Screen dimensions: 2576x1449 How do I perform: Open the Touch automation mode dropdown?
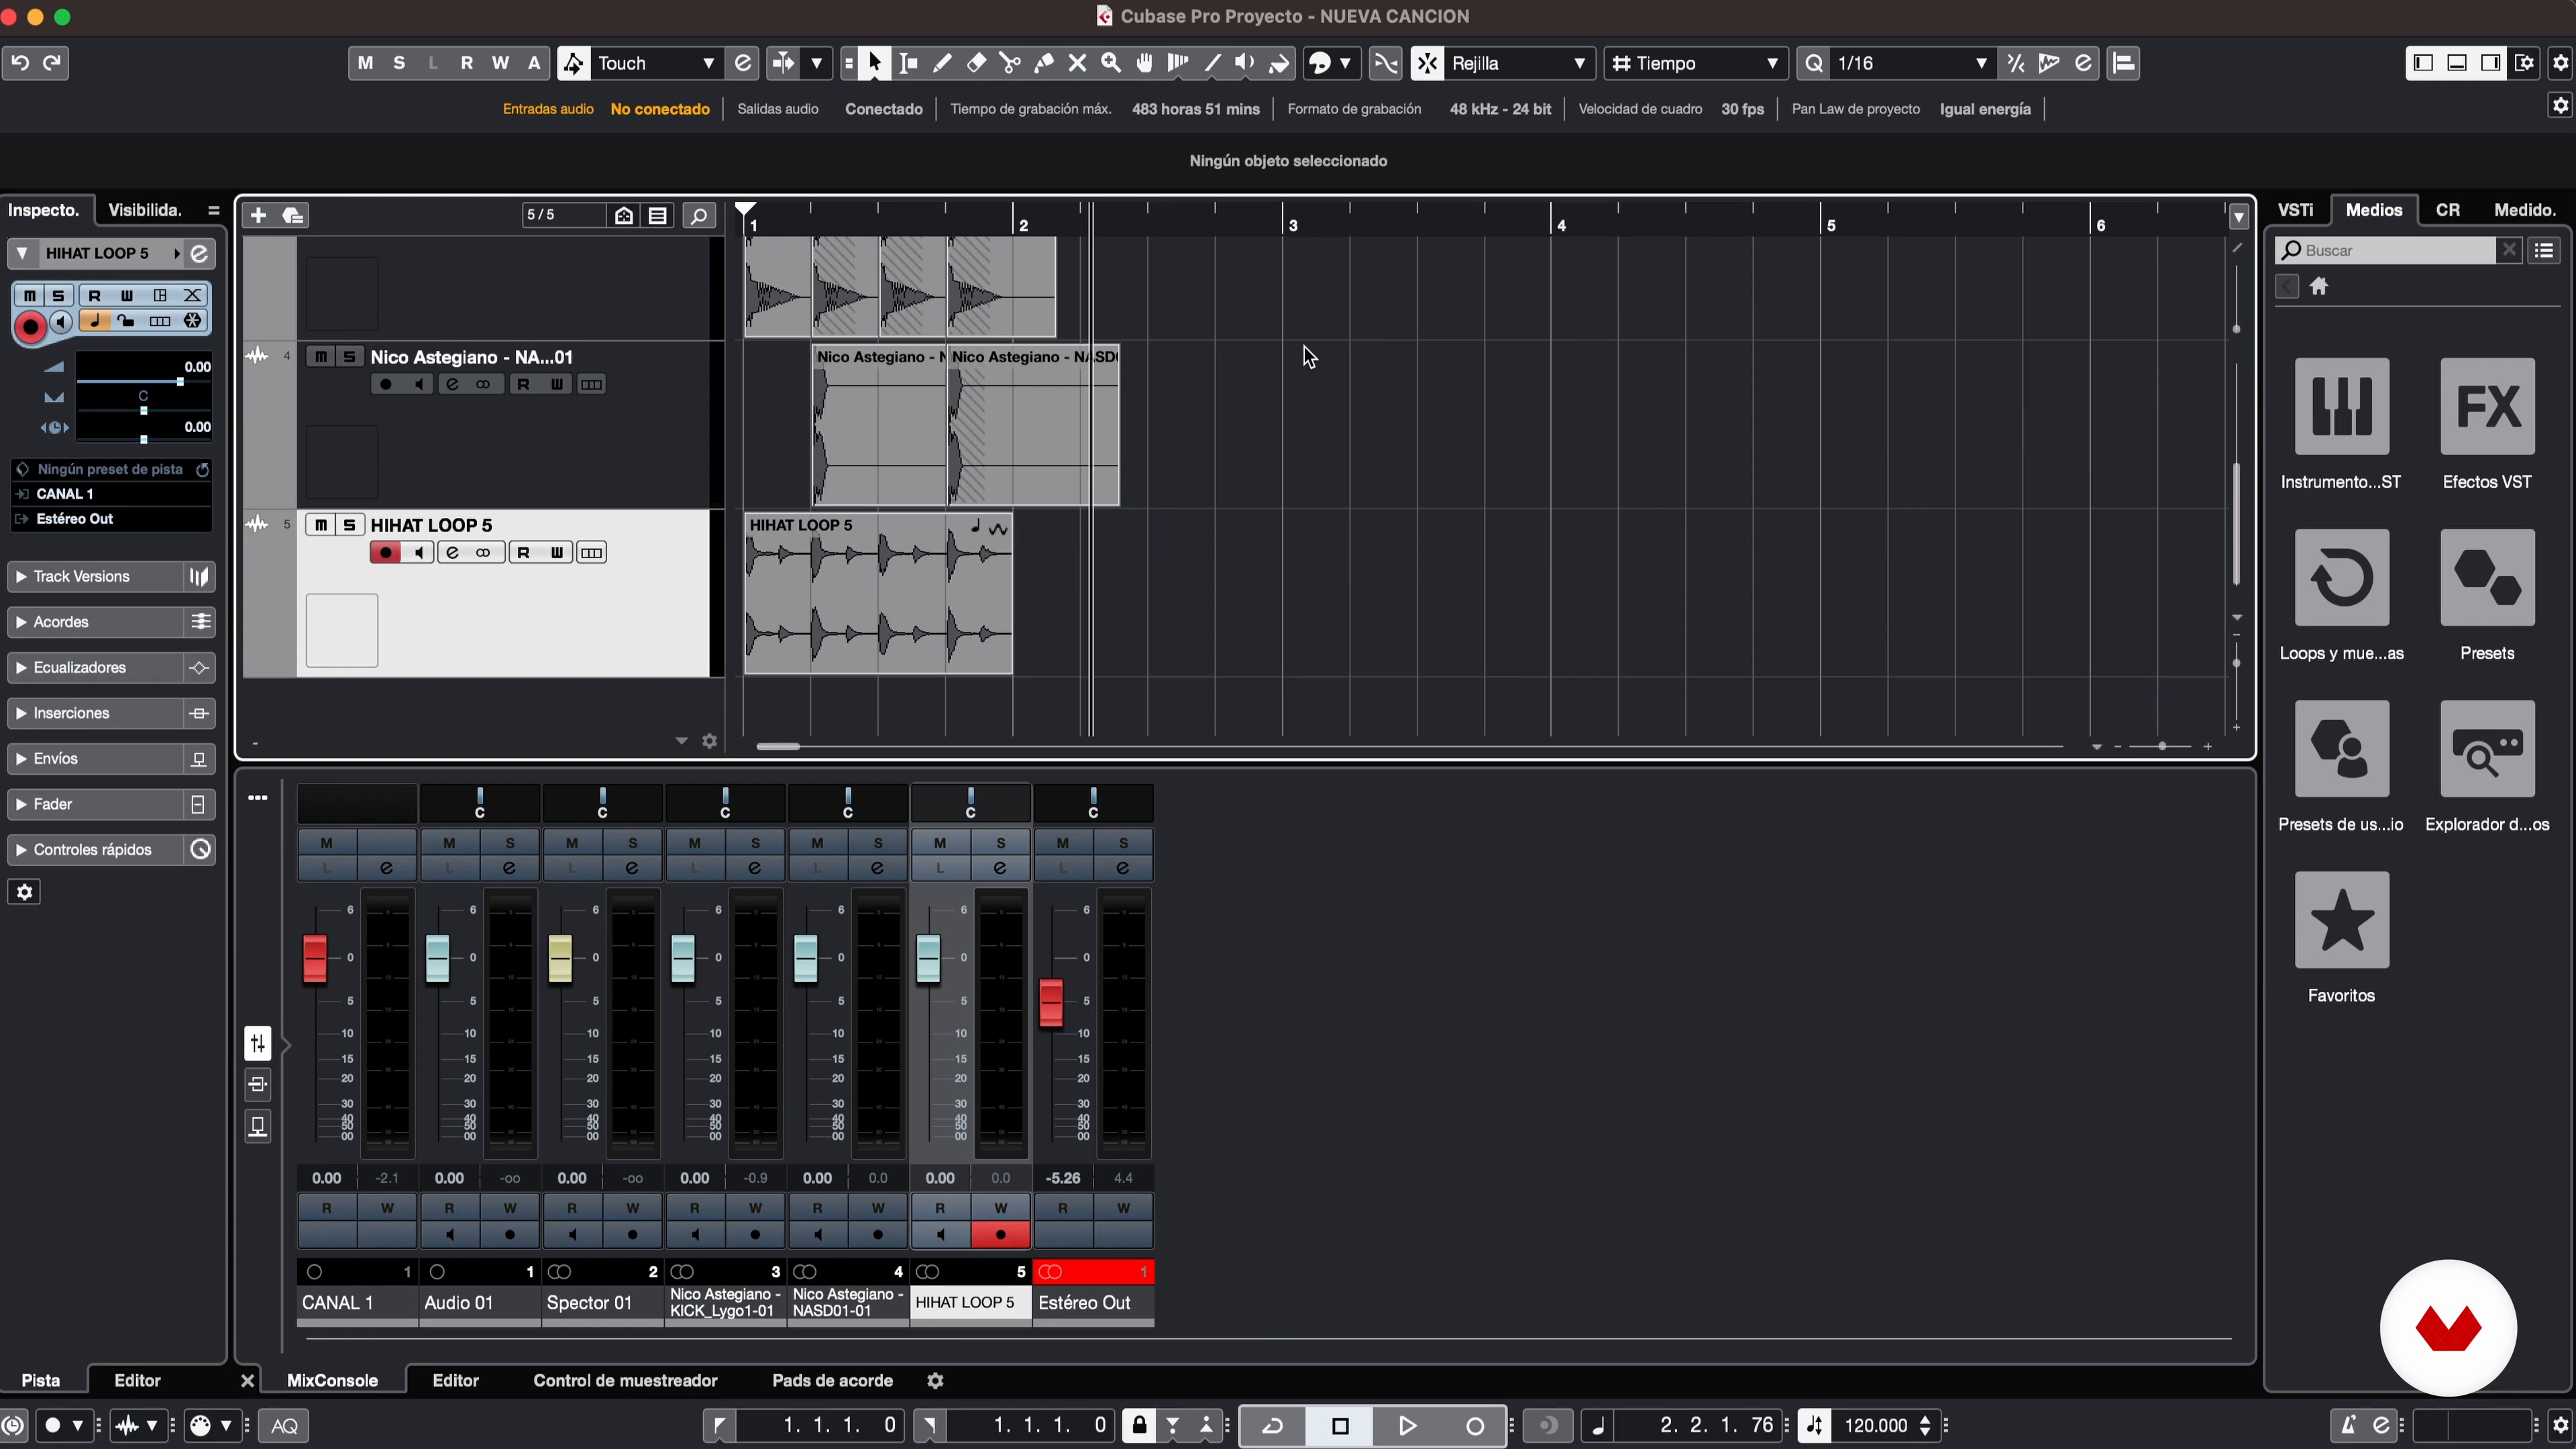coord(656,63)
